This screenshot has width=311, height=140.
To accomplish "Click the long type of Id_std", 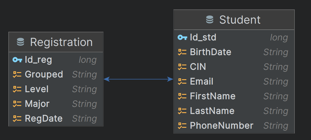I will 279,38.
